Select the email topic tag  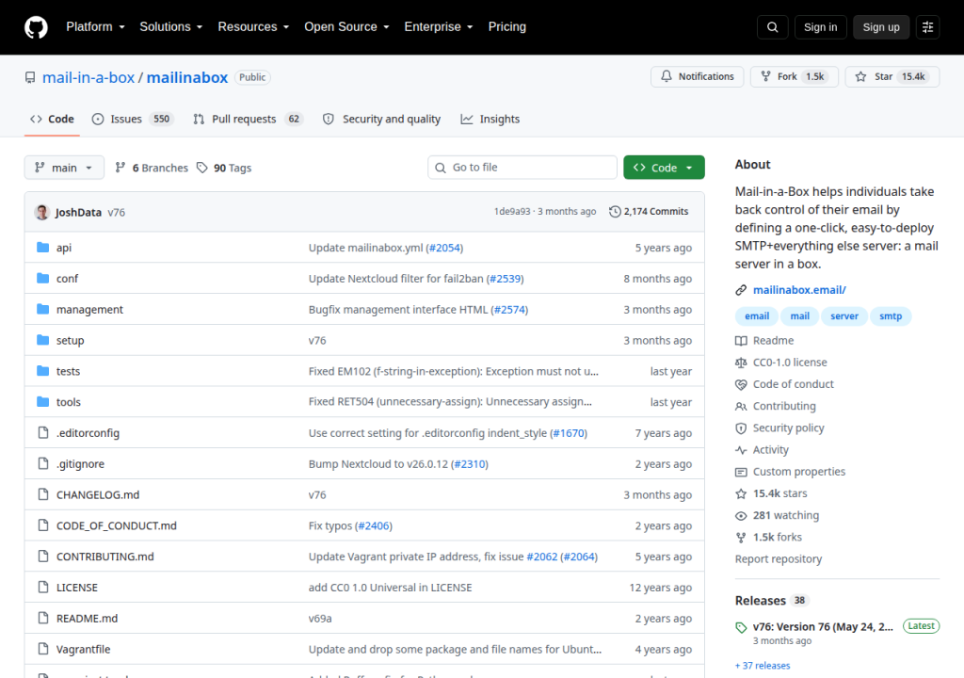pos(757,316)
